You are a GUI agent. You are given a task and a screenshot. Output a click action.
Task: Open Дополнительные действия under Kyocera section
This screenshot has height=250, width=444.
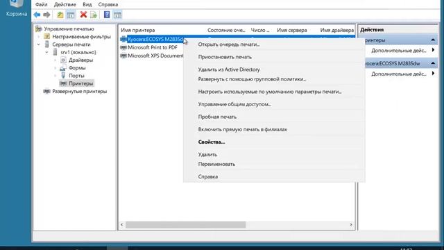coord(399,74)
